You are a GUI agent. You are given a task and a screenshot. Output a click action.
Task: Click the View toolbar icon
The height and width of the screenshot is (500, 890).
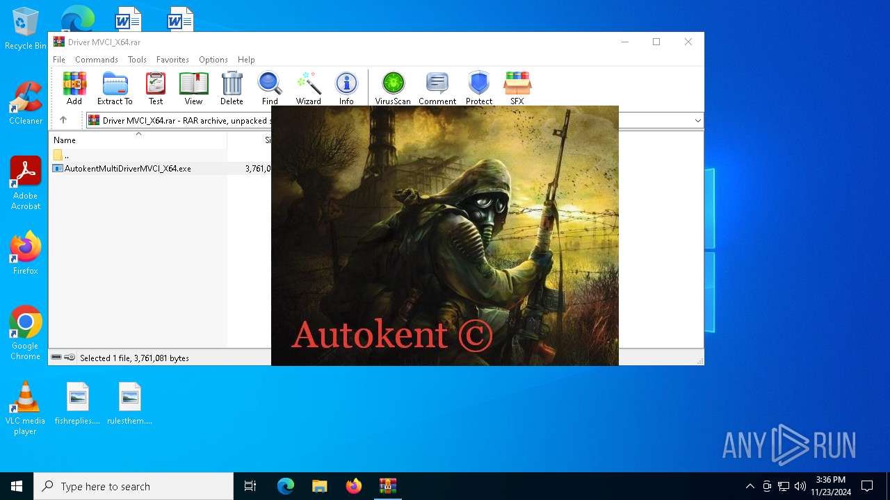(x=193, y=88)
